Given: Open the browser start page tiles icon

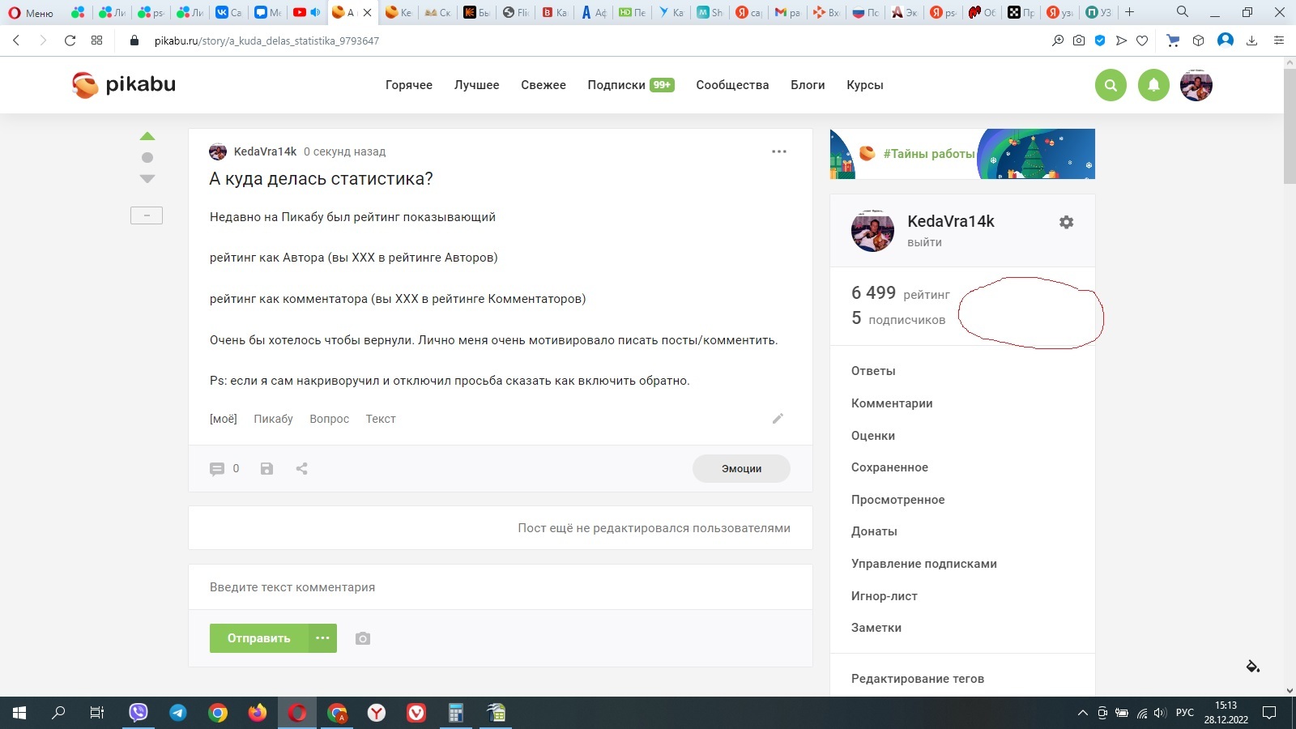Looking at the screenshot, I should (x=97, y=40).
